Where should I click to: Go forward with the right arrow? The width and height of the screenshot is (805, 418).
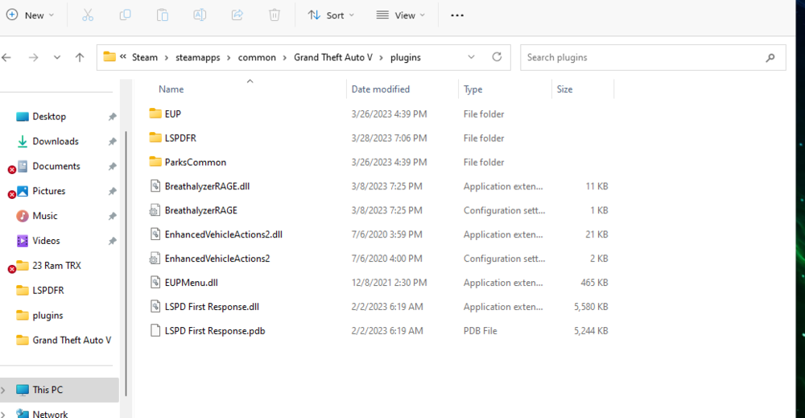33,57
